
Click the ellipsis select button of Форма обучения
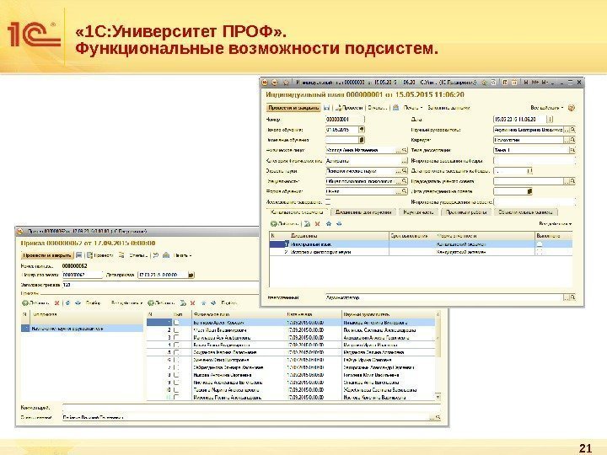click(398, 191)
